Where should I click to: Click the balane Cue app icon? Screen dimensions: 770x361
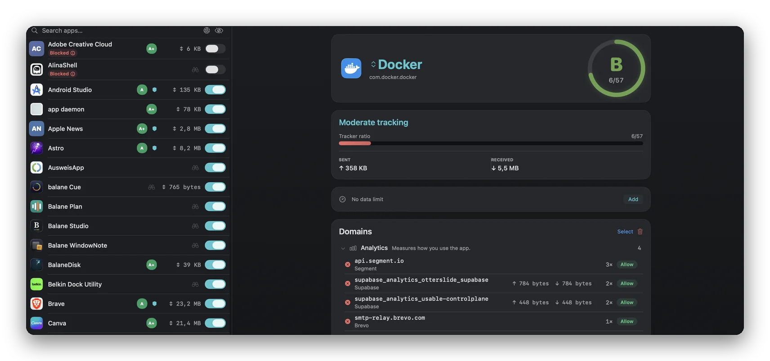point(36,187)
